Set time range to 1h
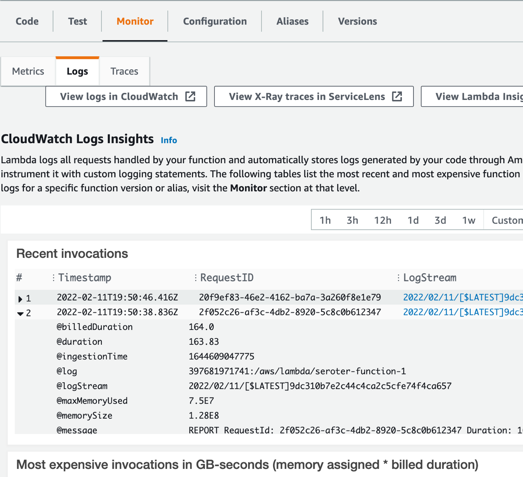Image resolution: width=523 pixels, height=477 pixels. [325, 220]
